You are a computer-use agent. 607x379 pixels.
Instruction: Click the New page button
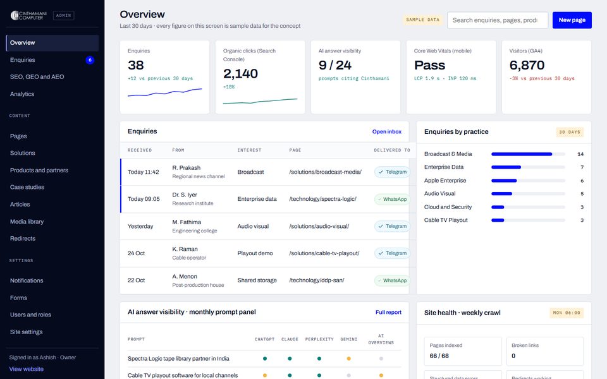572,20
